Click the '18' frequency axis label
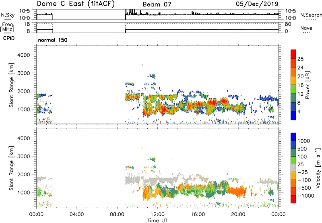 (27, 24)
